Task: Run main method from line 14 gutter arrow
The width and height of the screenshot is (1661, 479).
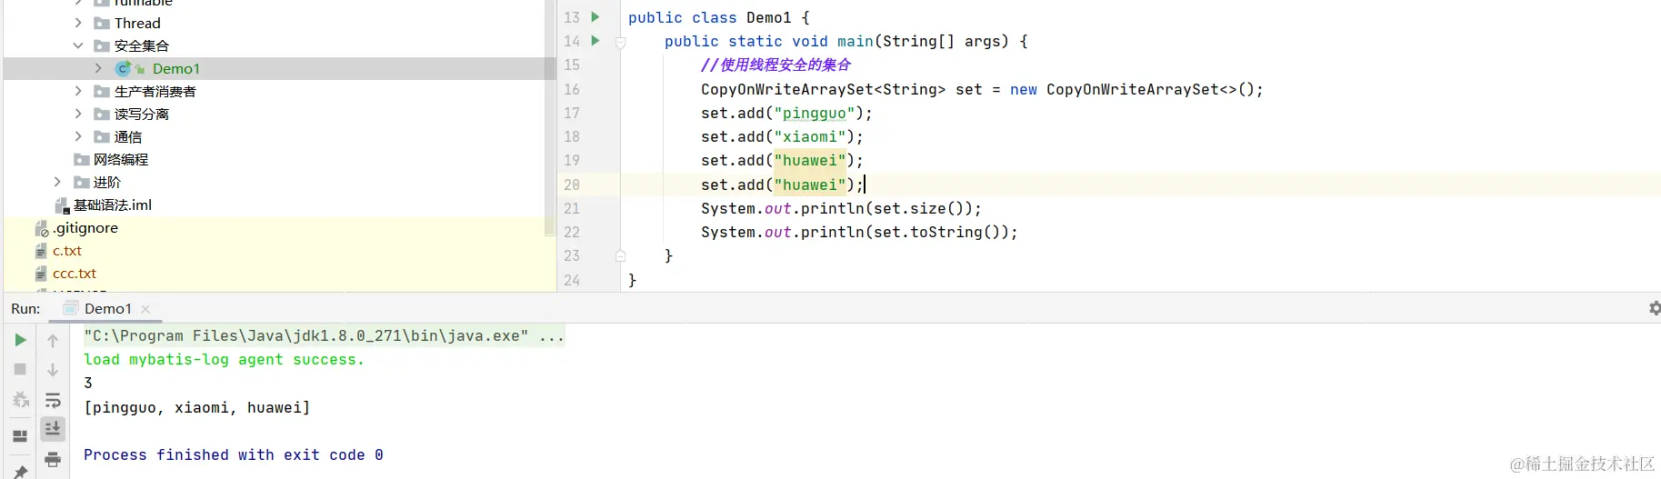Action: 595,40
